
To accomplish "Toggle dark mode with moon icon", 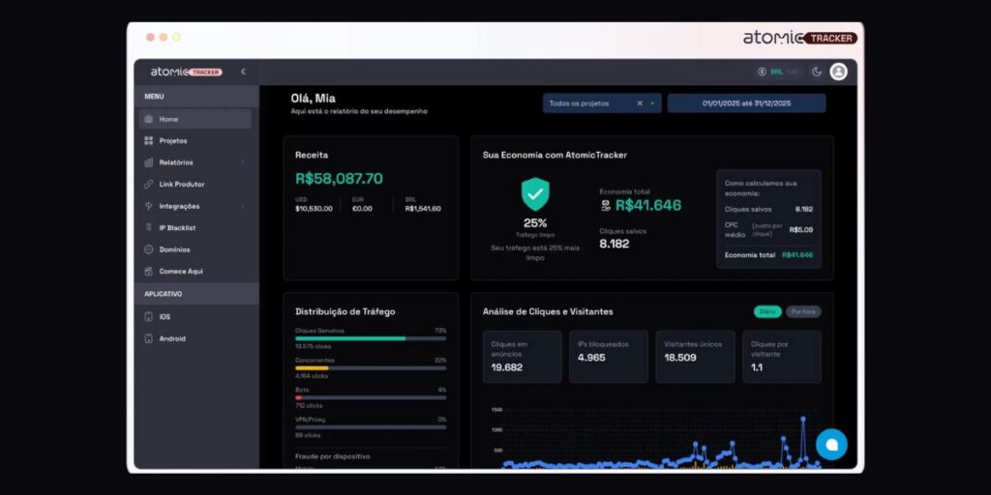I will 816,72.
